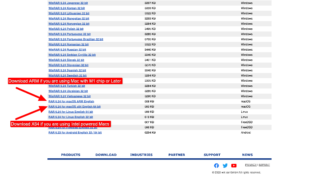The height and width of the screenshot is (175, 319).
Task: Download RAR 6.24 for Linux English 64 bit
Action: click(x=71, y=112)
